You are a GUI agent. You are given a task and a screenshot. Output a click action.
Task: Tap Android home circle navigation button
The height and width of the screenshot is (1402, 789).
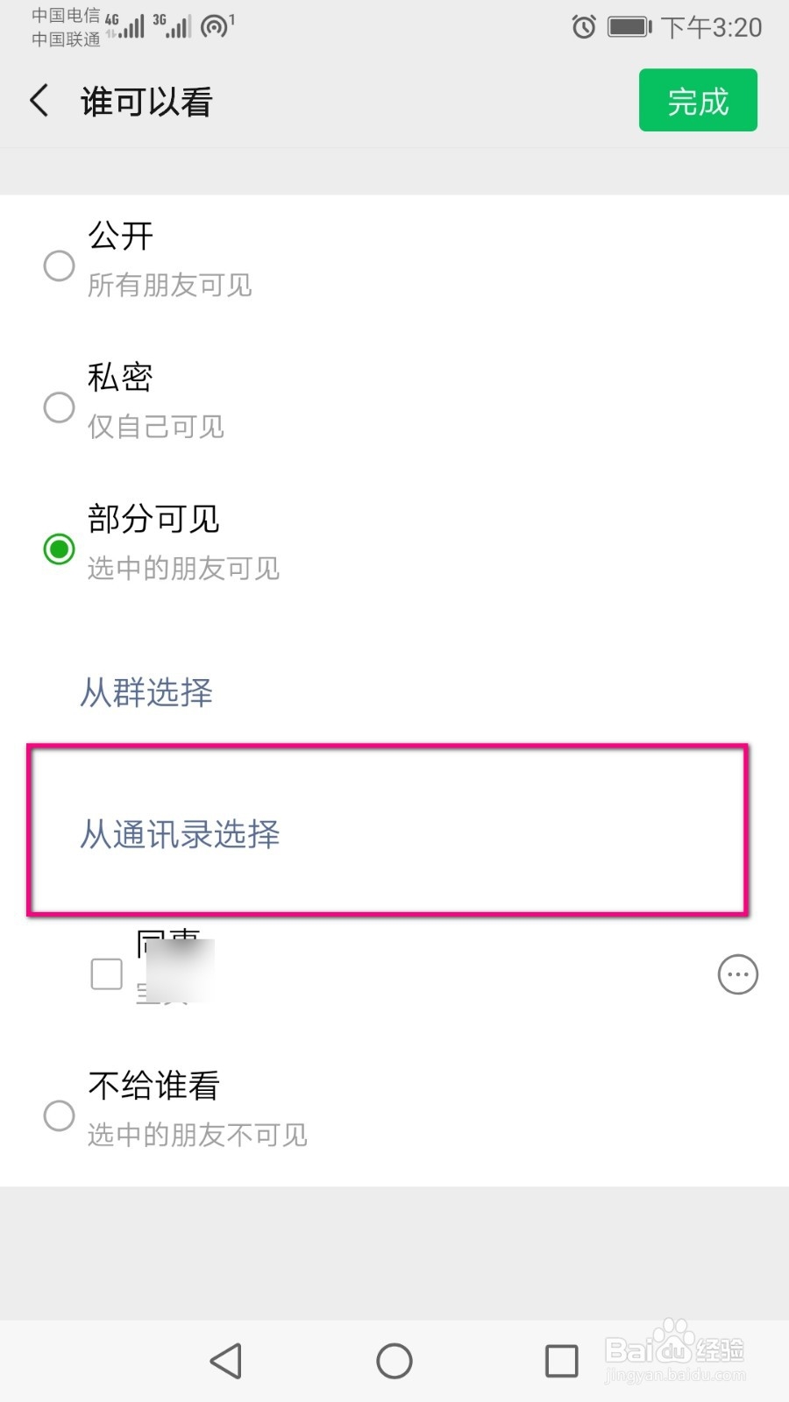(394, 1361)
